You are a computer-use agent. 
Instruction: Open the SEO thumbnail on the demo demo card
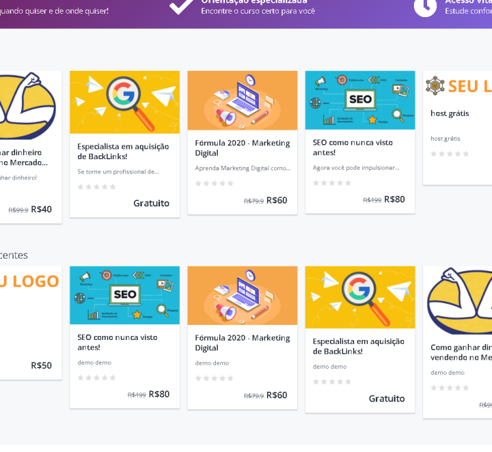coord(125,295)
